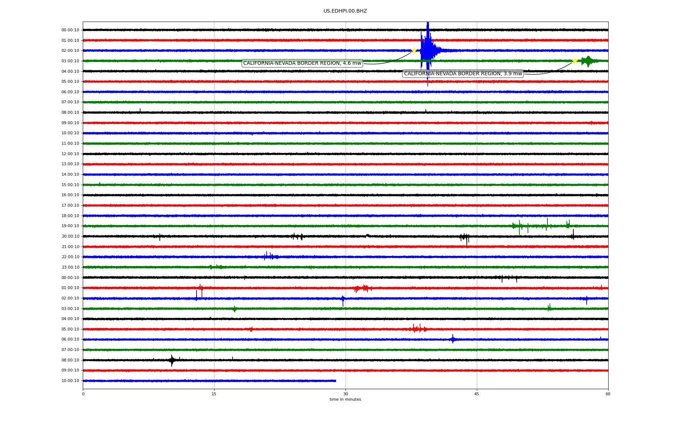
Task: Click the 14:00:10 row label
Action: 70,175
